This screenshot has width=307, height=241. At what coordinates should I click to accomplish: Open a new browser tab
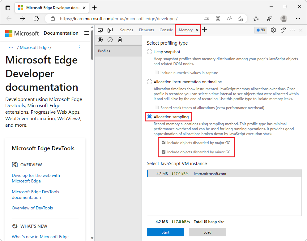[94, 8]
